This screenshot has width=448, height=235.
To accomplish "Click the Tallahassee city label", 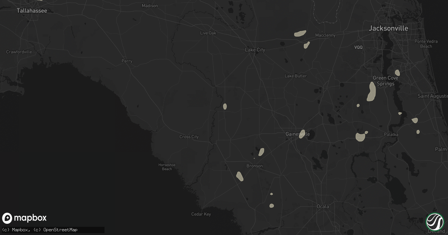I will [32, 11].
